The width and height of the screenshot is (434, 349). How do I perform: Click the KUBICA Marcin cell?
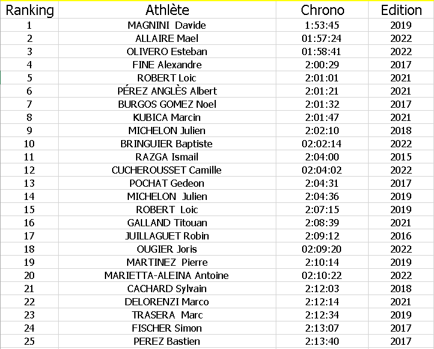click(167, 117)
